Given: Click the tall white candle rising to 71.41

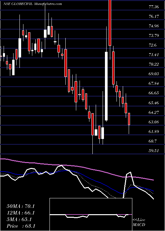Looking at the screenshot, I should coord(106,86).
